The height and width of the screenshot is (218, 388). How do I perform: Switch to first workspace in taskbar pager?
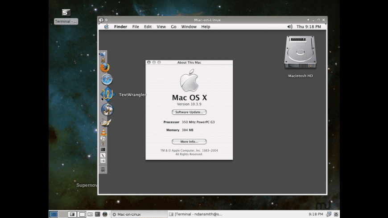click(x=54, y=214)
